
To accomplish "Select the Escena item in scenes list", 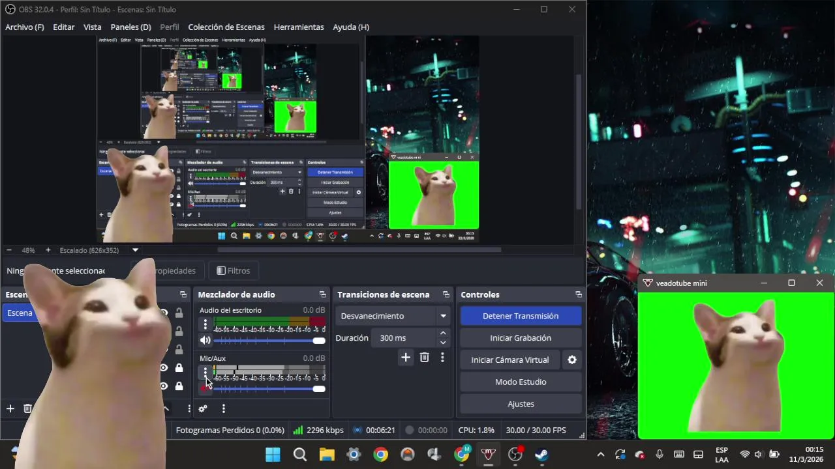I will (20, 313).
